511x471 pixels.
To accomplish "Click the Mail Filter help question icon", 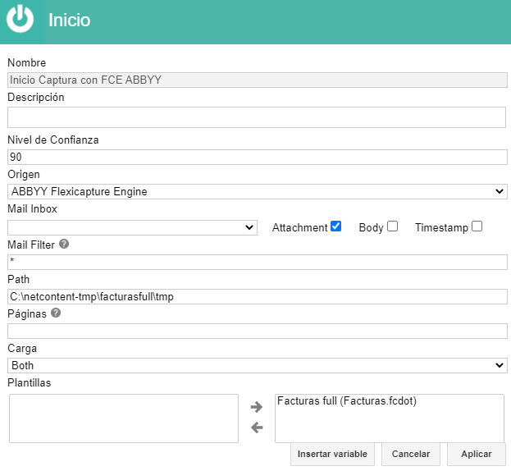I will (64, 244).
